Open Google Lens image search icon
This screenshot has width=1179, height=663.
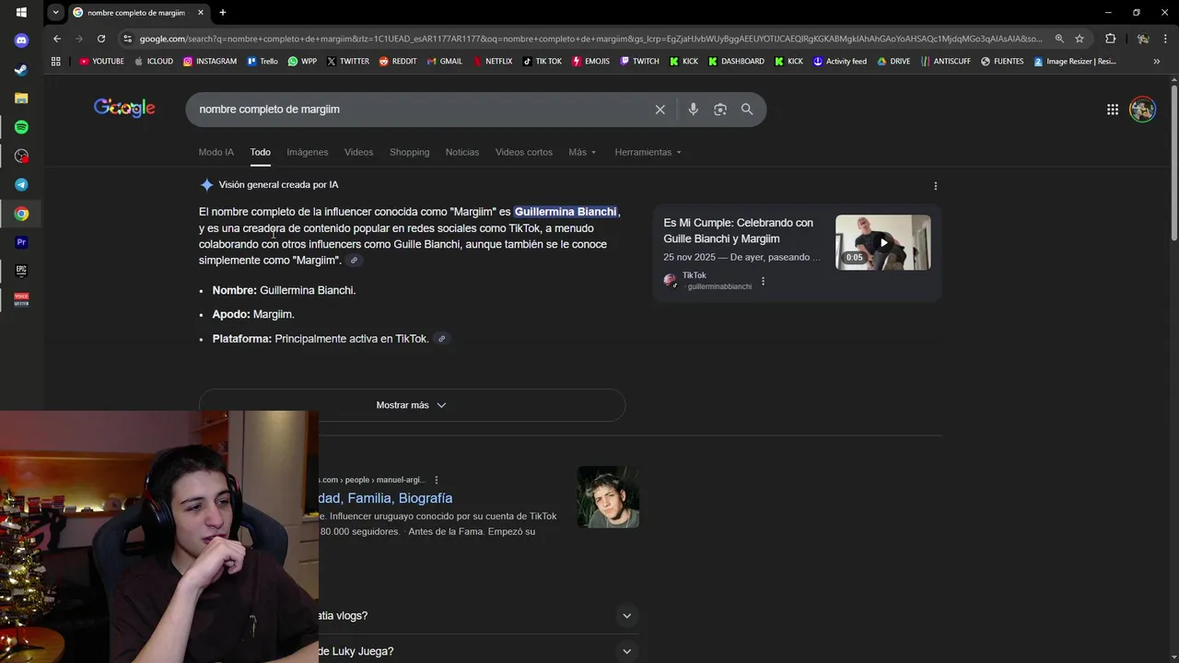coord(720,110)
